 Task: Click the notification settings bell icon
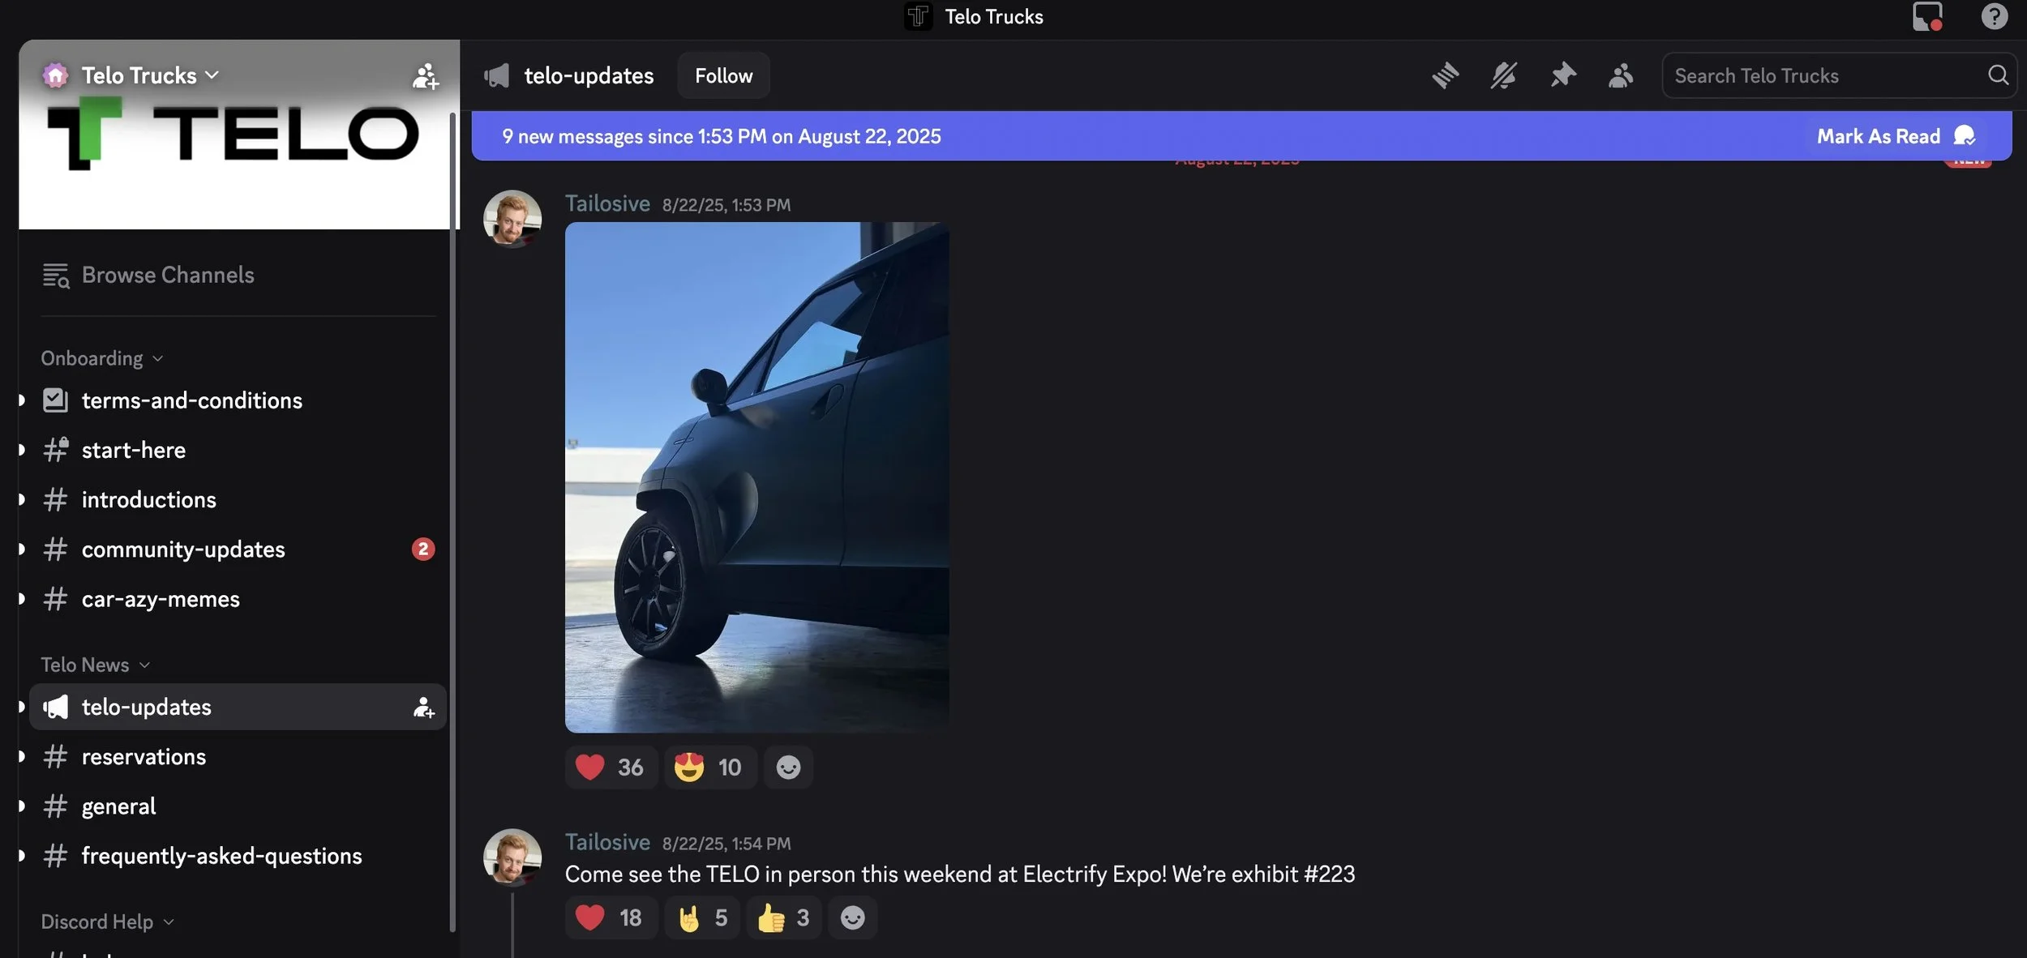(1503, 75)
